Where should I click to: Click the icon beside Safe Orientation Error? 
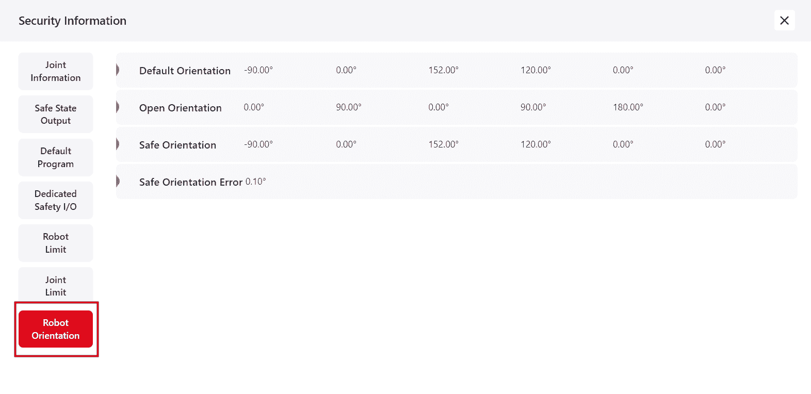pyautogui.click(x=118, y=182)
